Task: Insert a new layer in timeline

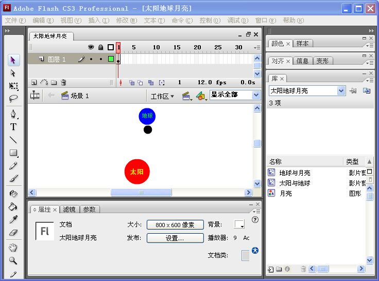Action: pos(34,83)
